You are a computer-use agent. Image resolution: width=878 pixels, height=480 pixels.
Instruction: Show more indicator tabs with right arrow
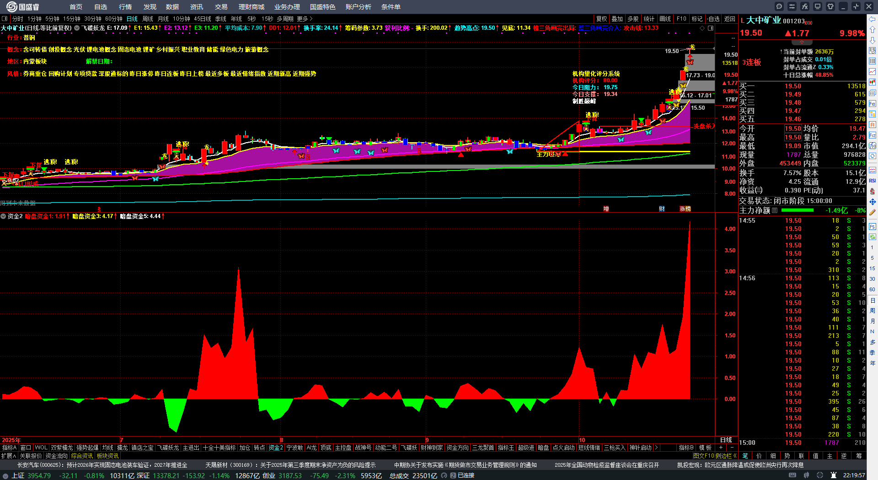point(656,448)
